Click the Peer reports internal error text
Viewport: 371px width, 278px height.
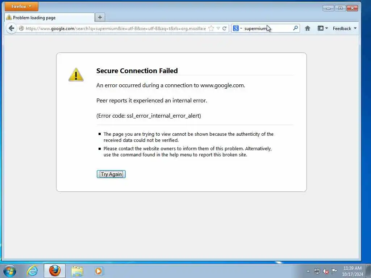tap(152, 101)
